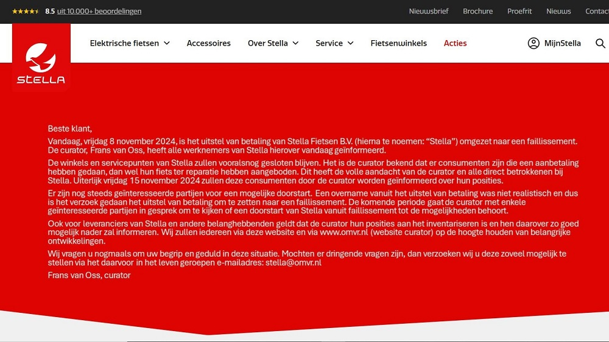Image resolution: width=609 pixels, height=342 pixels.
Task: Open Elektrische fietsen menu label
Action: click(x=124, y=43)
